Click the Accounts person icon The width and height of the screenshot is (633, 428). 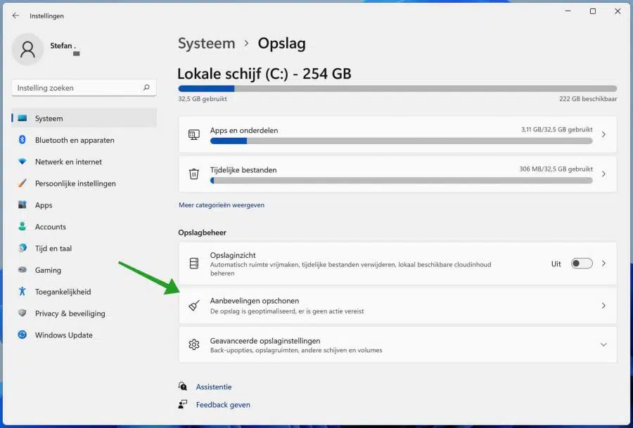coord(23,226)
